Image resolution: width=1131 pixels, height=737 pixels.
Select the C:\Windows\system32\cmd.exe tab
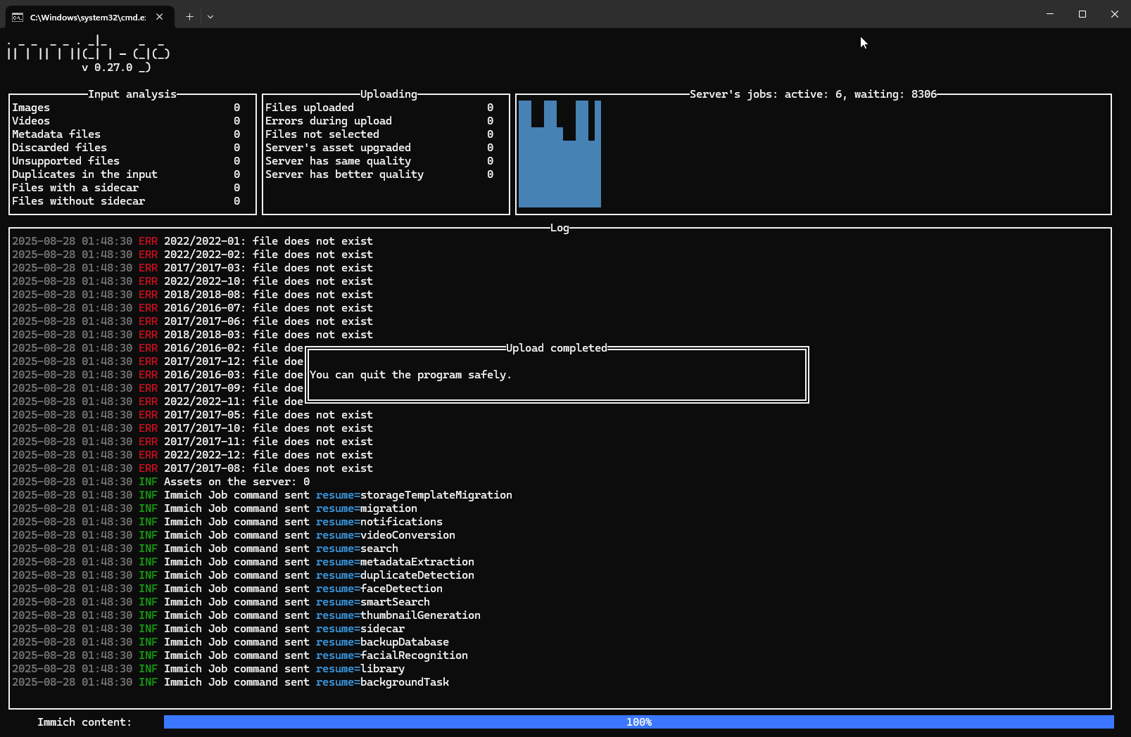point(87,17)
